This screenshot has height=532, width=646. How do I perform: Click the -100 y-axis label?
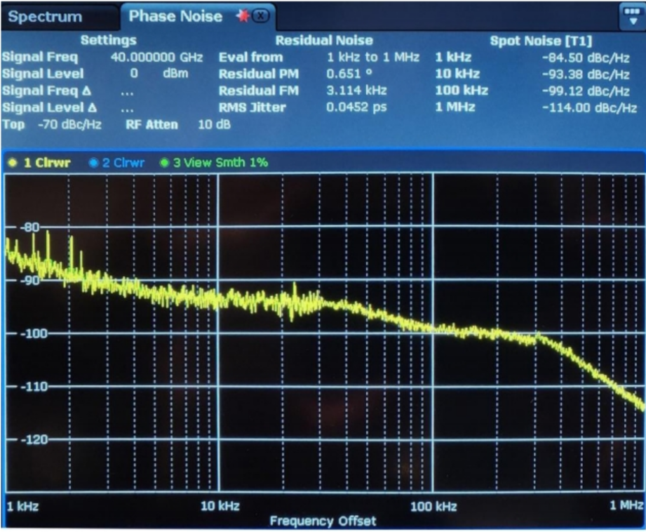(34, 333)
